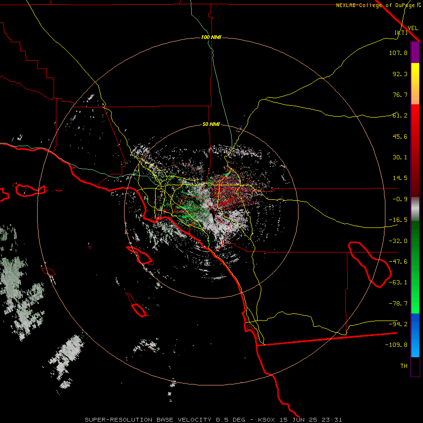The width and height of the screenshot is (423, 423).
Task: Click the 50 NMI range ring label
Action: tap(211, 125)
